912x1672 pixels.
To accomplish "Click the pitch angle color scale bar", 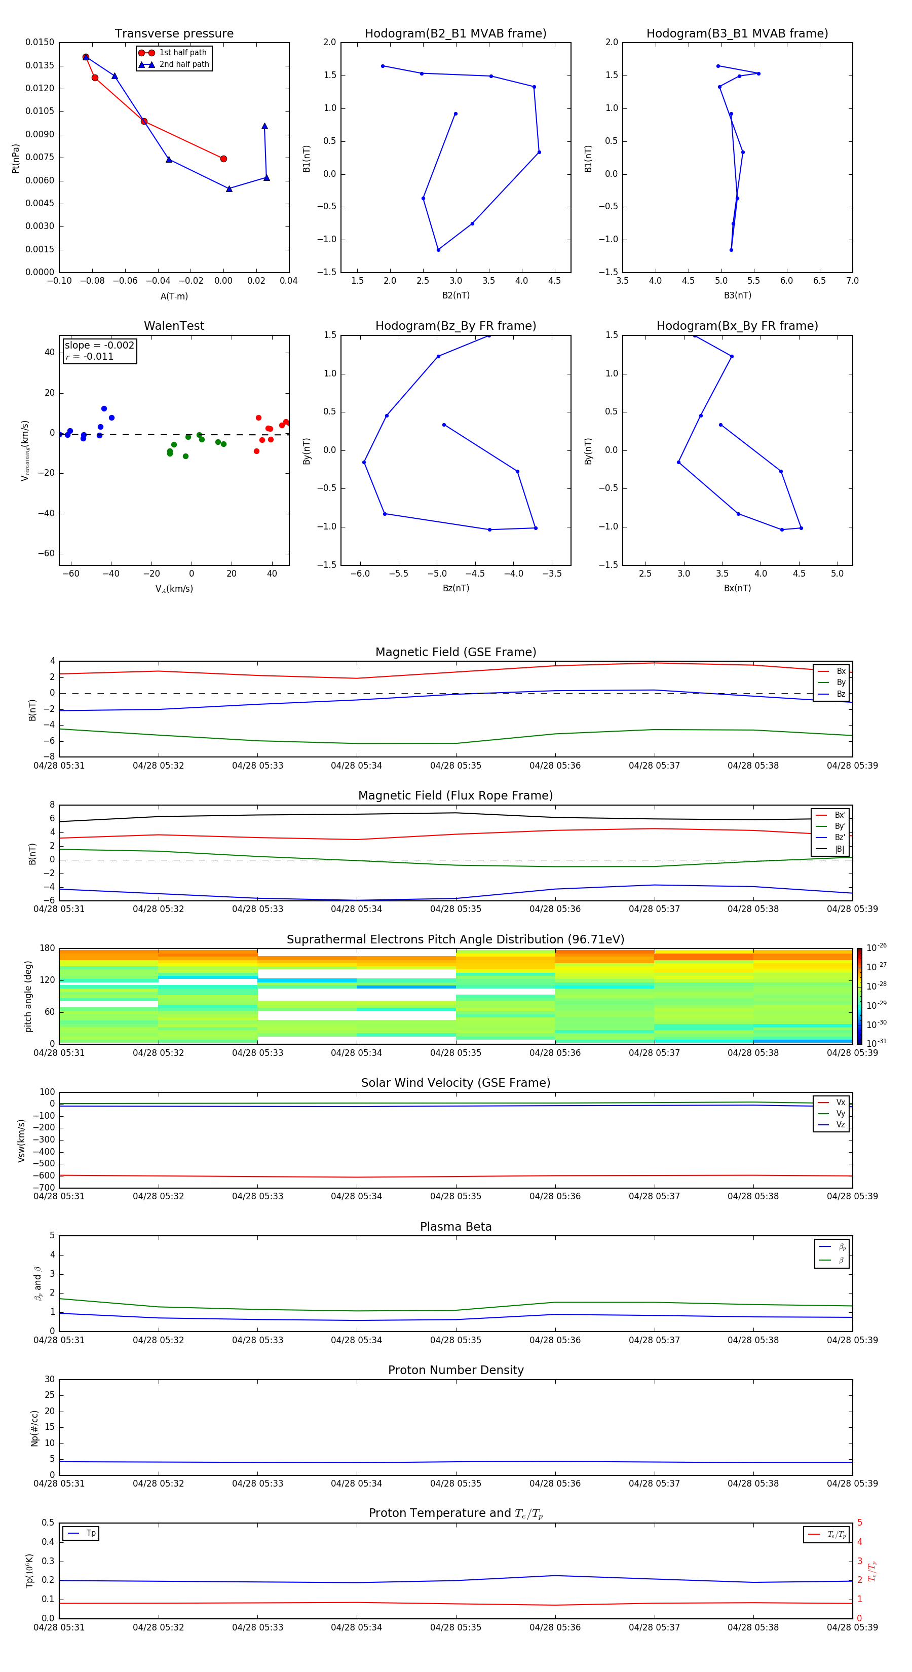I will [x=859, y=996].
